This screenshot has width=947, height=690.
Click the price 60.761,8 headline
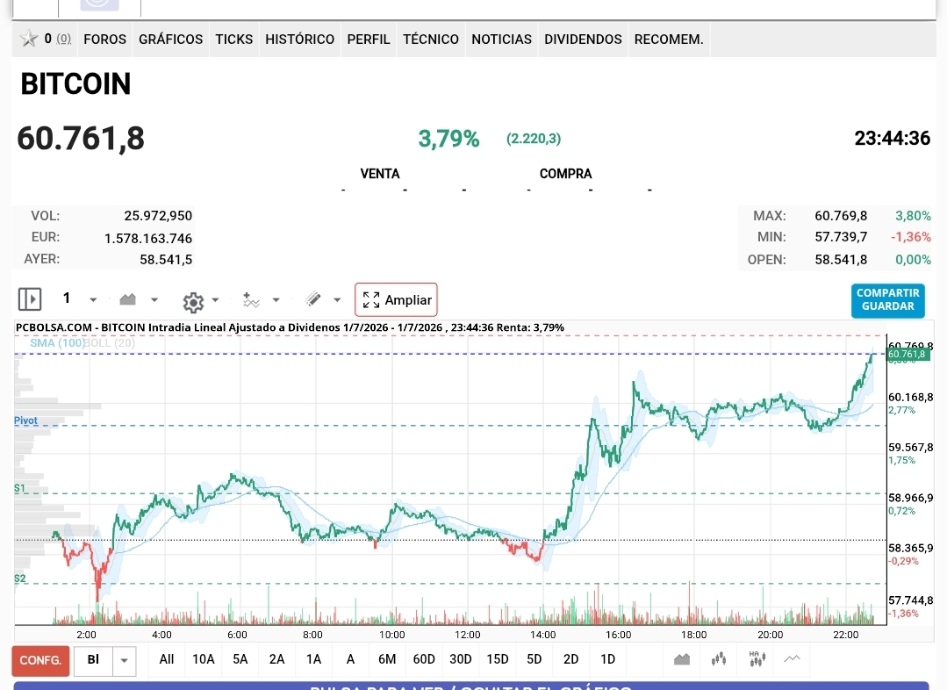click(81, 139)
